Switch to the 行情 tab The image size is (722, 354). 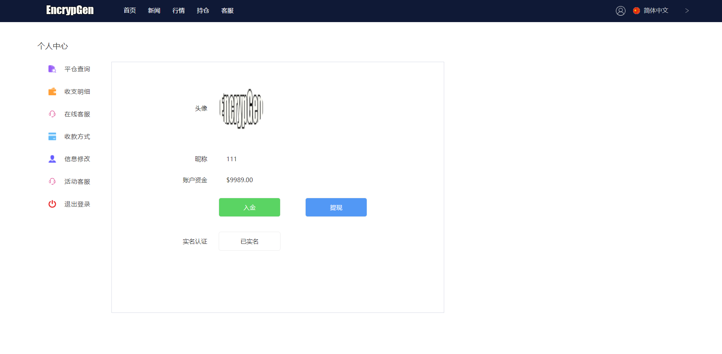click(178, 11)
